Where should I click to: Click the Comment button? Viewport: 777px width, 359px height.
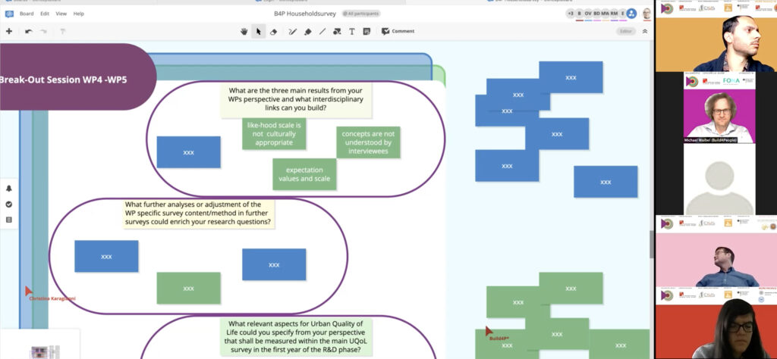pos(398,31)
